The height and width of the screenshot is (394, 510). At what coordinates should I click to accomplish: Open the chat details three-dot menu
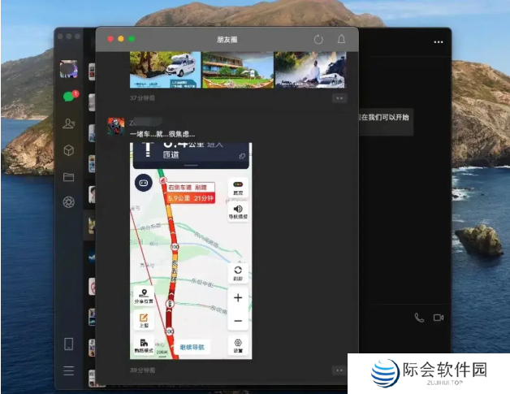click(x=439, y=41)
